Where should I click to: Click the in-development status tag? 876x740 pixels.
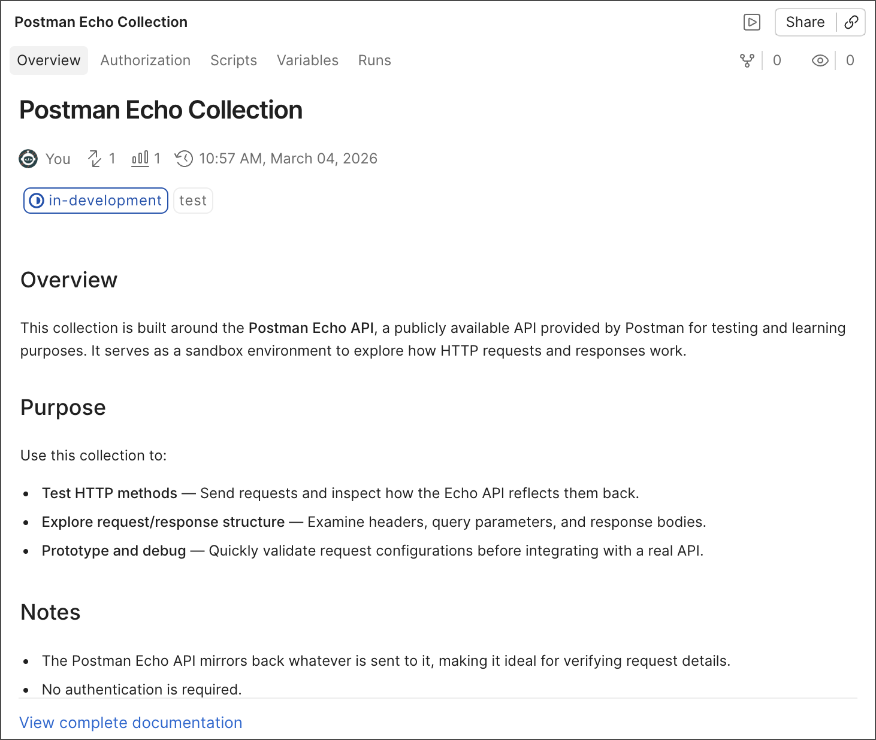coord(104,201)
